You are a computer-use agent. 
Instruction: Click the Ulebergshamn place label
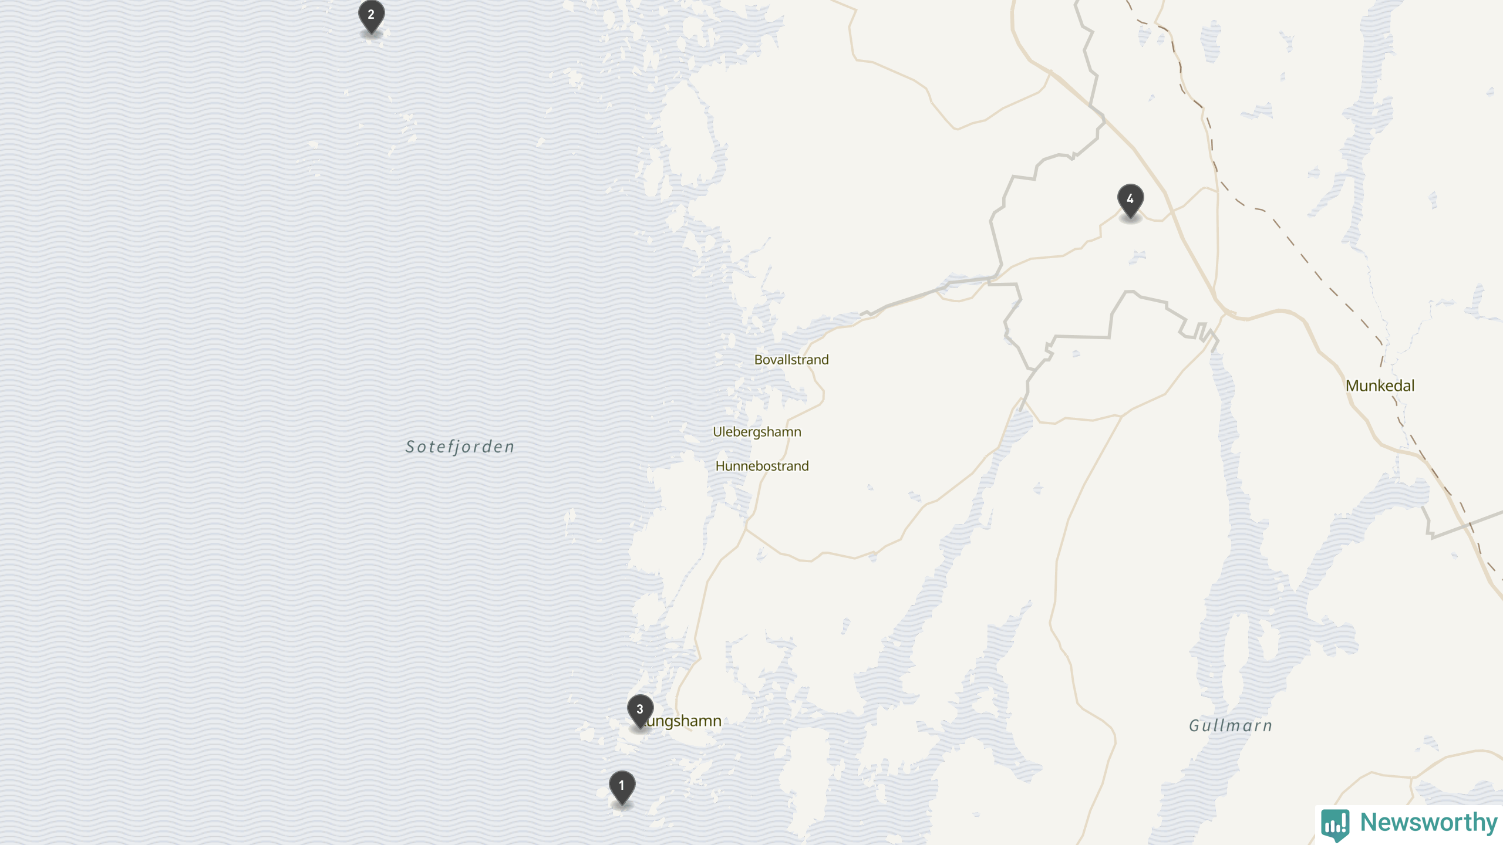click(x=757, y=432)
